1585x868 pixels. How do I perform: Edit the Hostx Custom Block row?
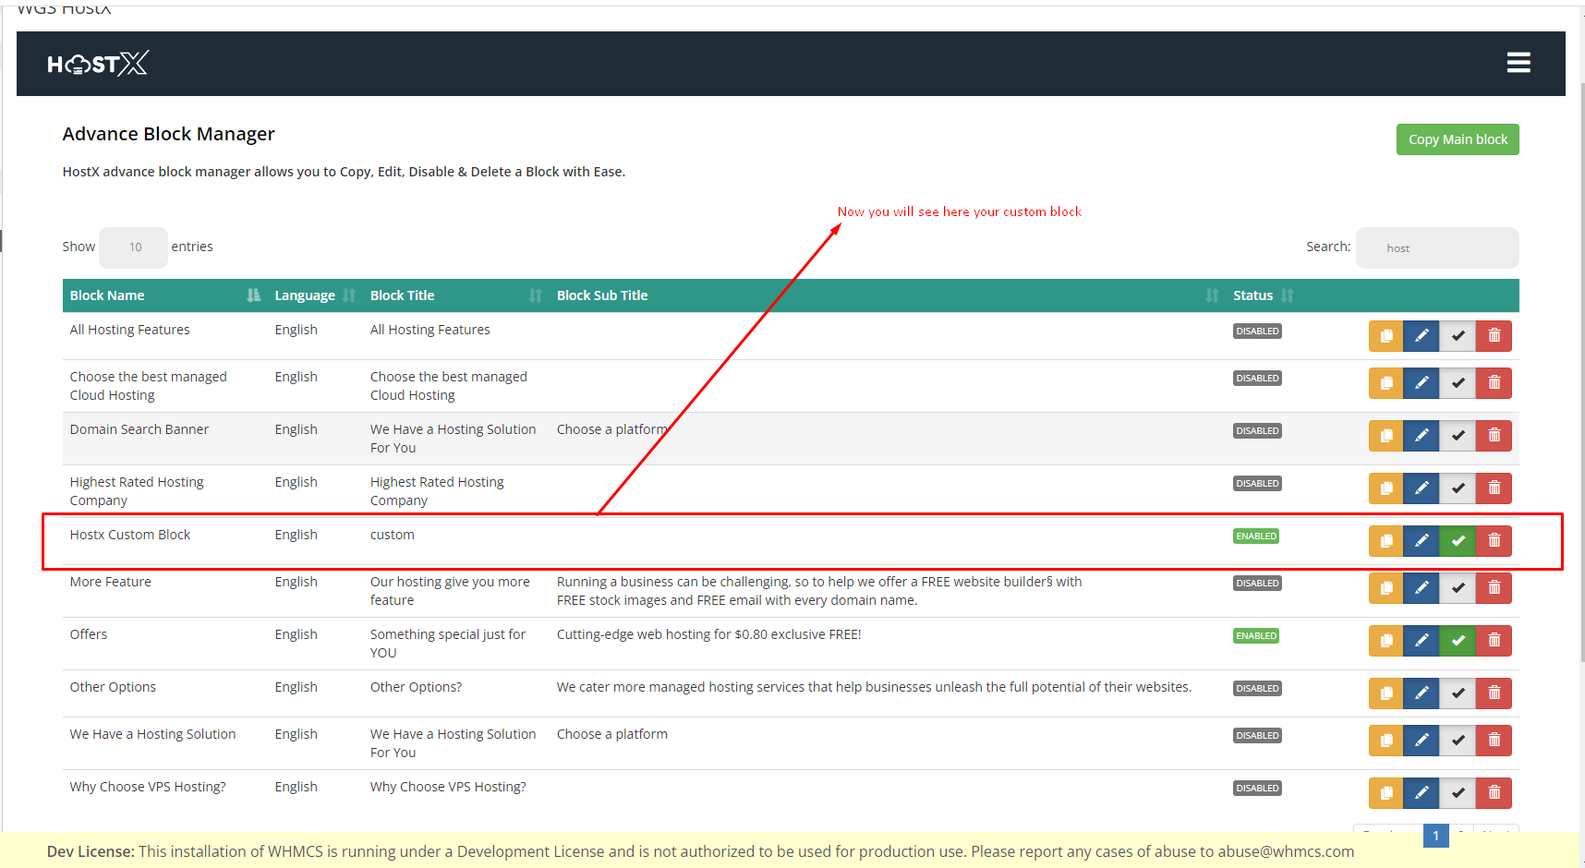pyautogui.click(x=1422, y=541)
